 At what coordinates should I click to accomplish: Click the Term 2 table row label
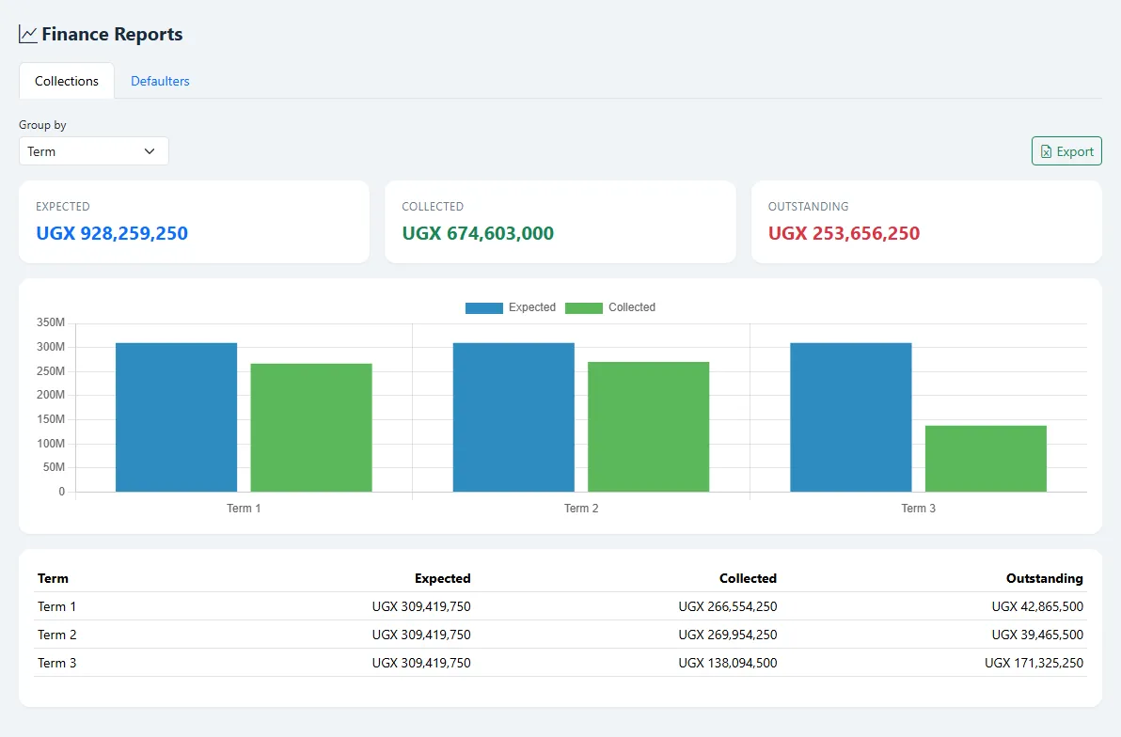click(56, 635)
